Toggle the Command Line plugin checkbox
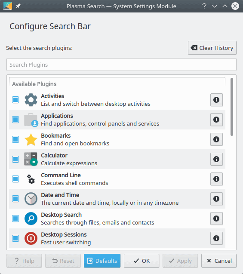Screen dimensions: 243x274 [x=15, y=179]
